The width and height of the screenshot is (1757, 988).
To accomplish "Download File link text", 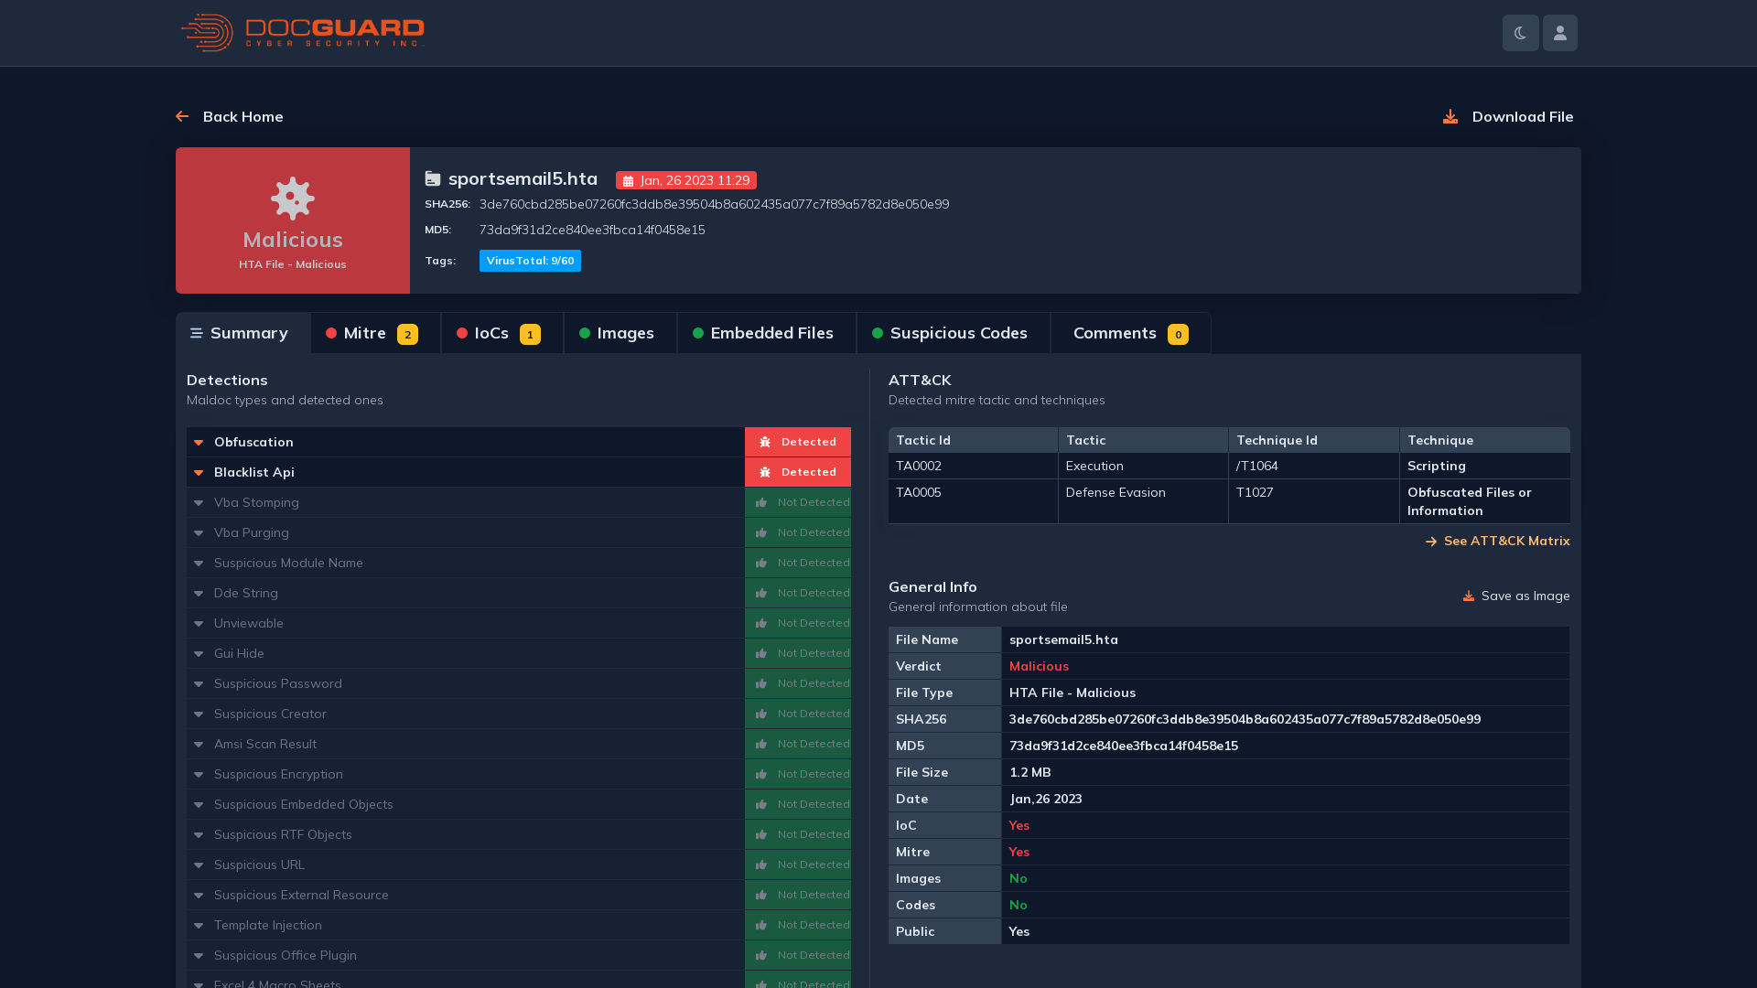I will (1523, 116).
